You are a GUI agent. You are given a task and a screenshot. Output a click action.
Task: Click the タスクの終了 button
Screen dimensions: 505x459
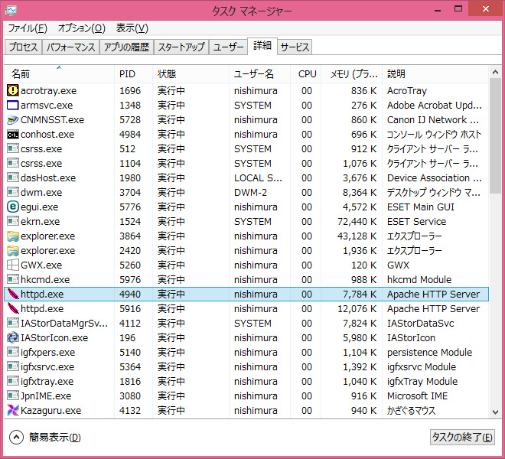(x=462, y=437)
